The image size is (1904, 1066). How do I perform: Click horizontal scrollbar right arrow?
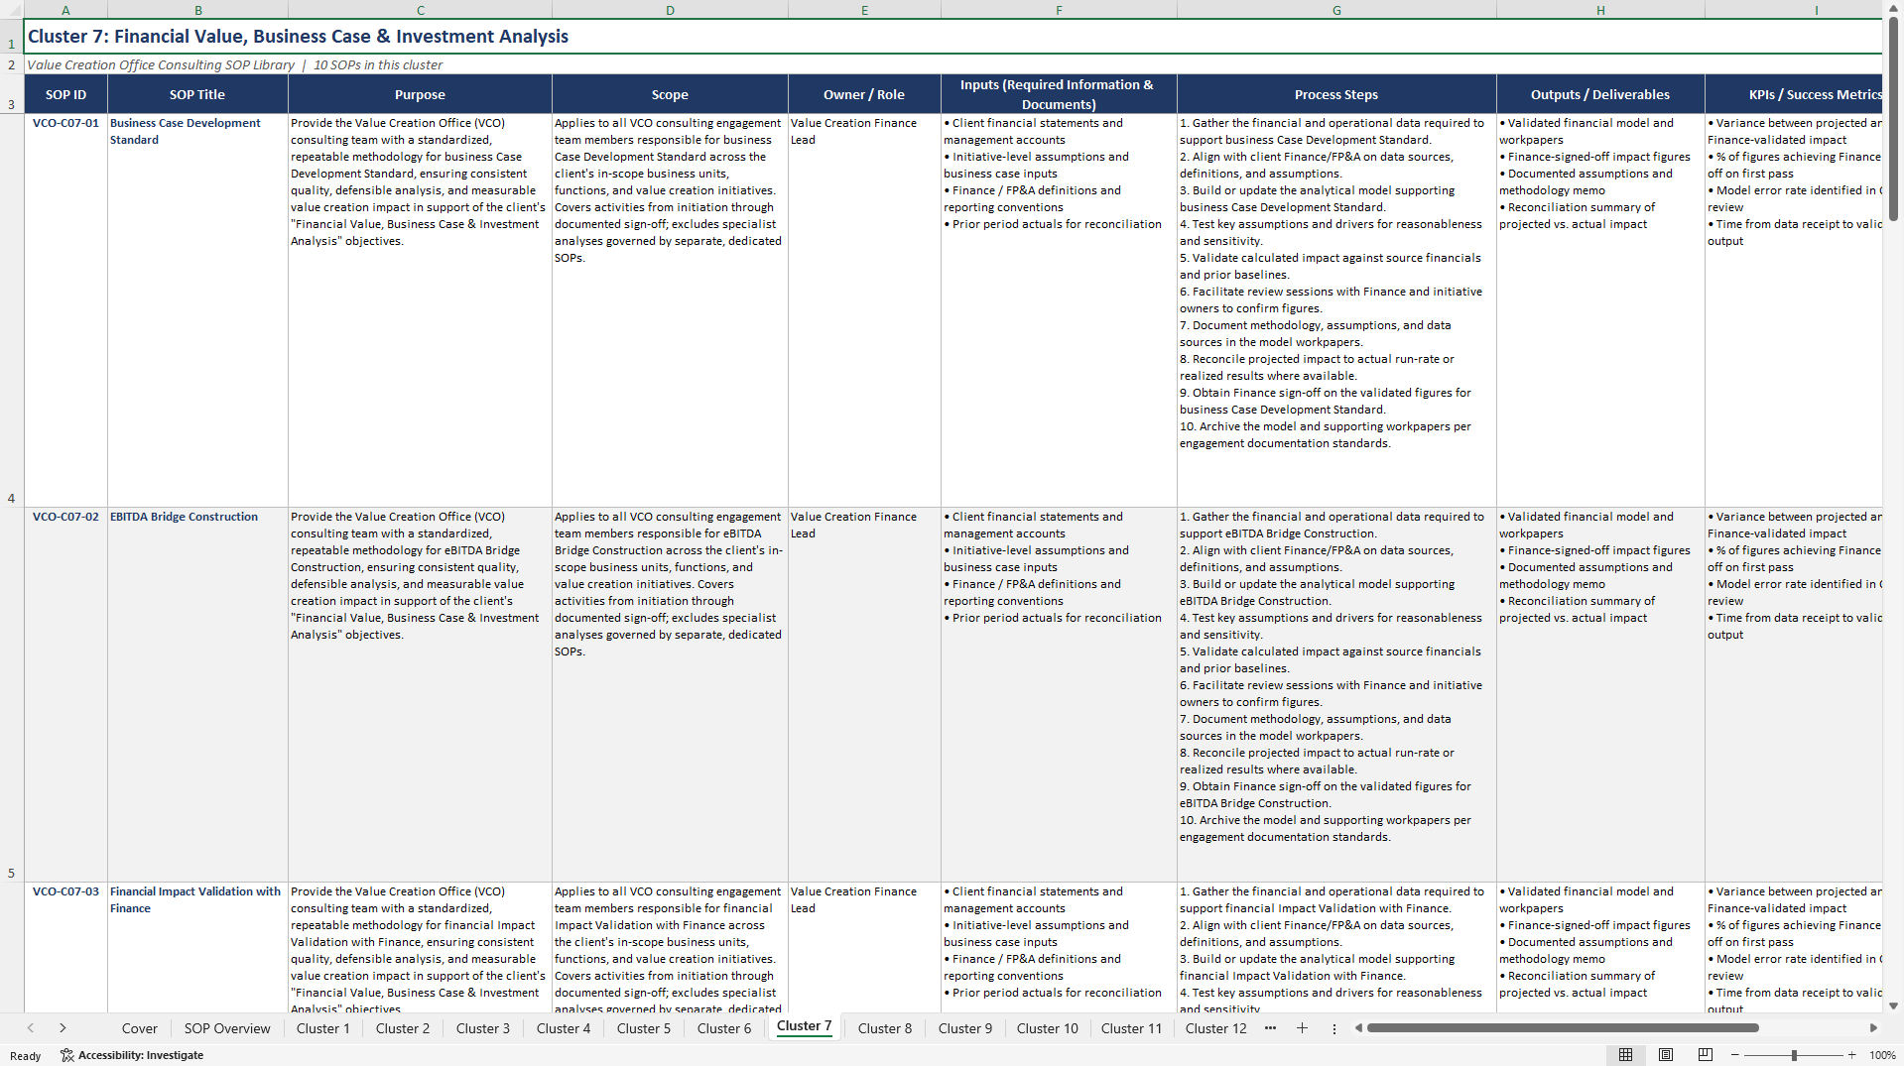pos(1873,1028)
